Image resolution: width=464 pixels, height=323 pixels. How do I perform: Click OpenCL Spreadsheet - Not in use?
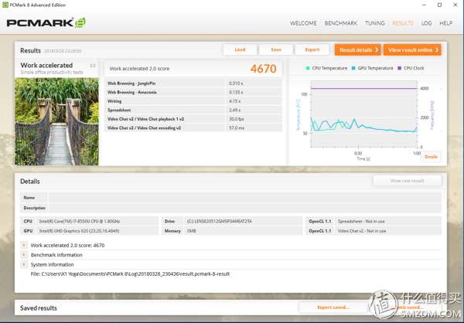361,221
